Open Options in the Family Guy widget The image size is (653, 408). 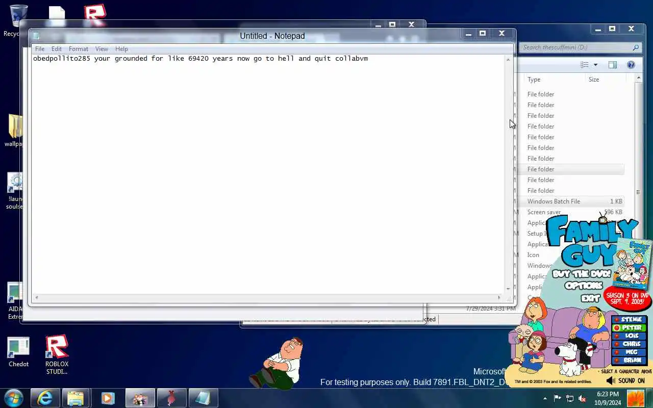(584, 286)
